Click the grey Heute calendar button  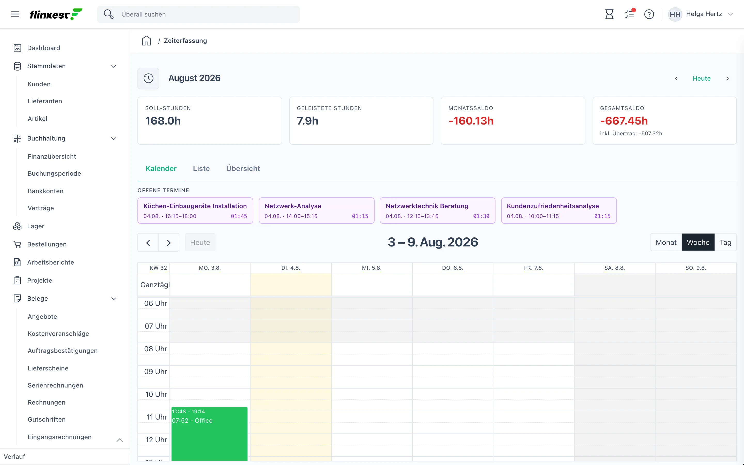click(200, 242)
